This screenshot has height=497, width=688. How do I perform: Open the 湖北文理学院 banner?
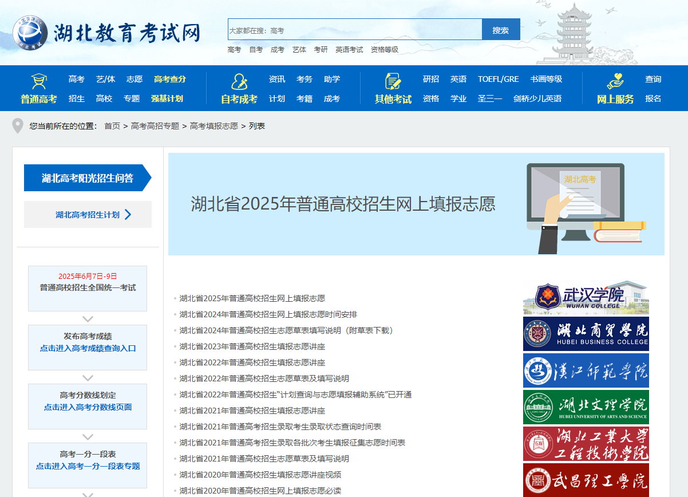click(586, 407)
